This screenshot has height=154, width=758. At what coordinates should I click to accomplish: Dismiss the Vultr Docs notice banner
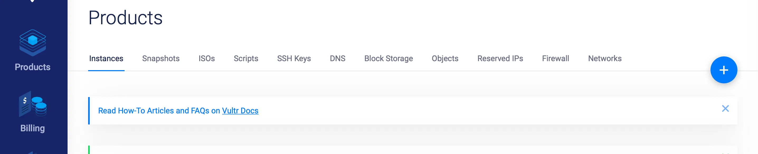pos(725,109)
